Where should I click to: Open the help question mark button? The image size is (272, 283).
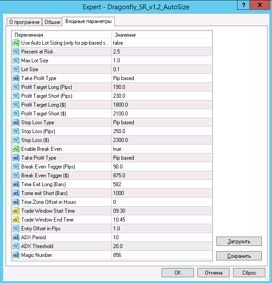click(x=244, y=5)
